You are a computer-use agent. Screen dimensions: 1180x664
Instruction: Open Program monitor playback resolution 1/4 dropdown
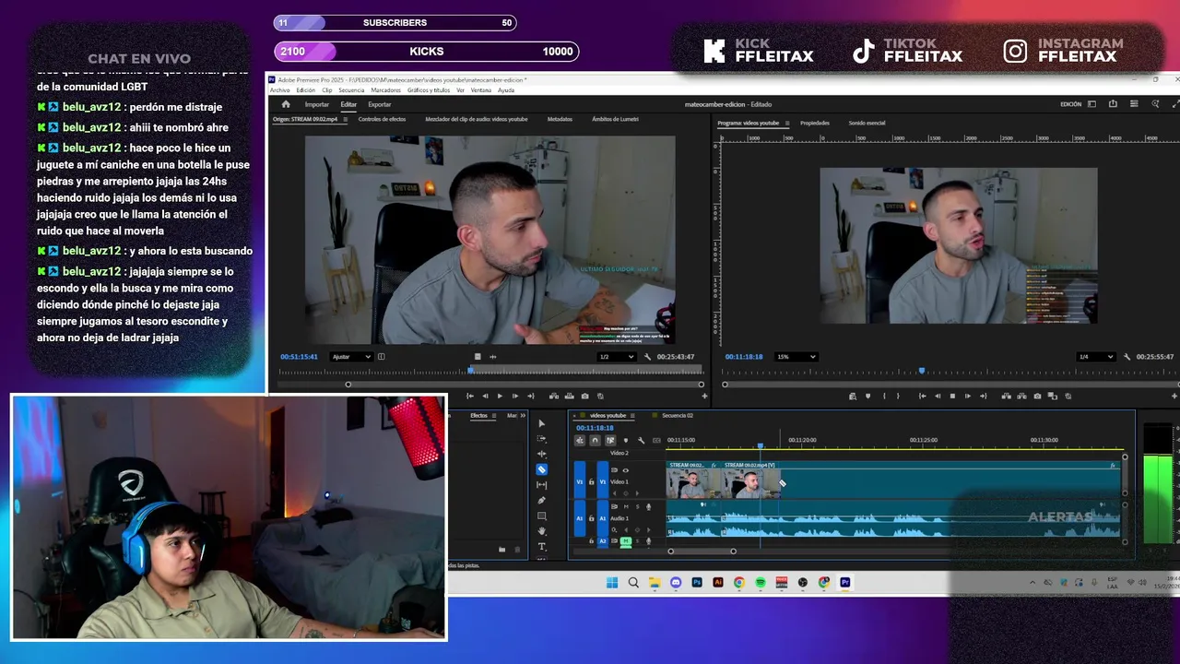(x=1095, y=357)
